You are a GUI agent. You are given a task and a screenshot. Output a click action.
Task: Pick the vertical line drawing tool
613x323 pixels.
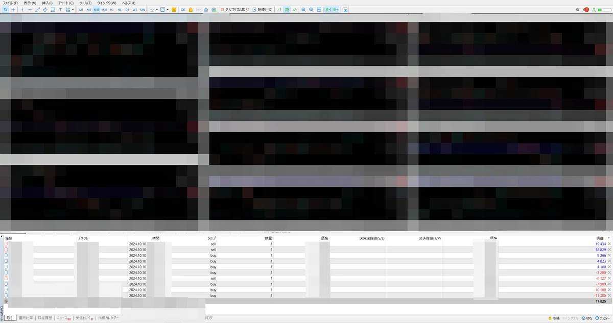click(22, 10)
